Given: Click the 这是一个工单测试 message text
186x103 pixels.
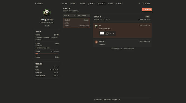Looking at the screenshot, I should point(105,29).
